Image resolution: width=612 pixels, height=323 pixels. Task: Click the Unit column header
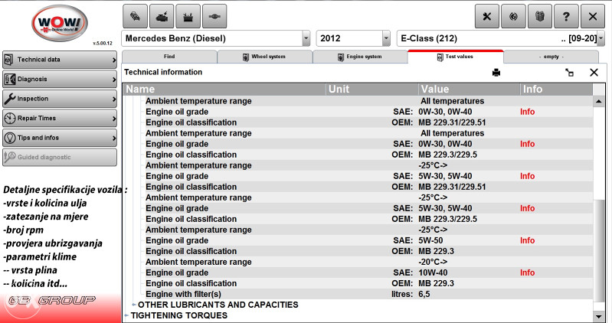click(372, 90)
